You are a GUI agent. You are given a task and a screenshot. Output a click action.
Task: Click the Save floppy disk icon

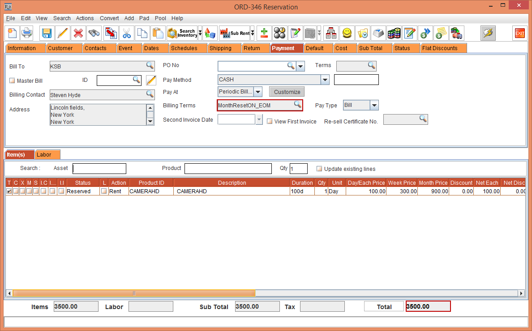click(x=47, y=33)
